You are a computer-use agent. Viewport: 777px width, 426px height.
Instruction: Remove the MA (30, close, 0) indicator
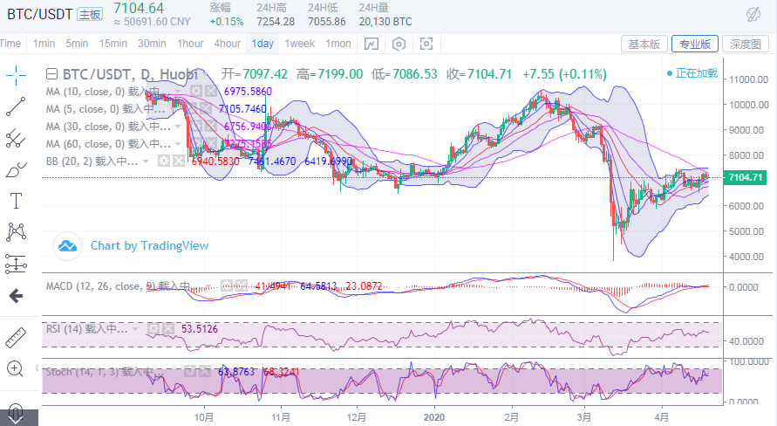click(212, 127)
